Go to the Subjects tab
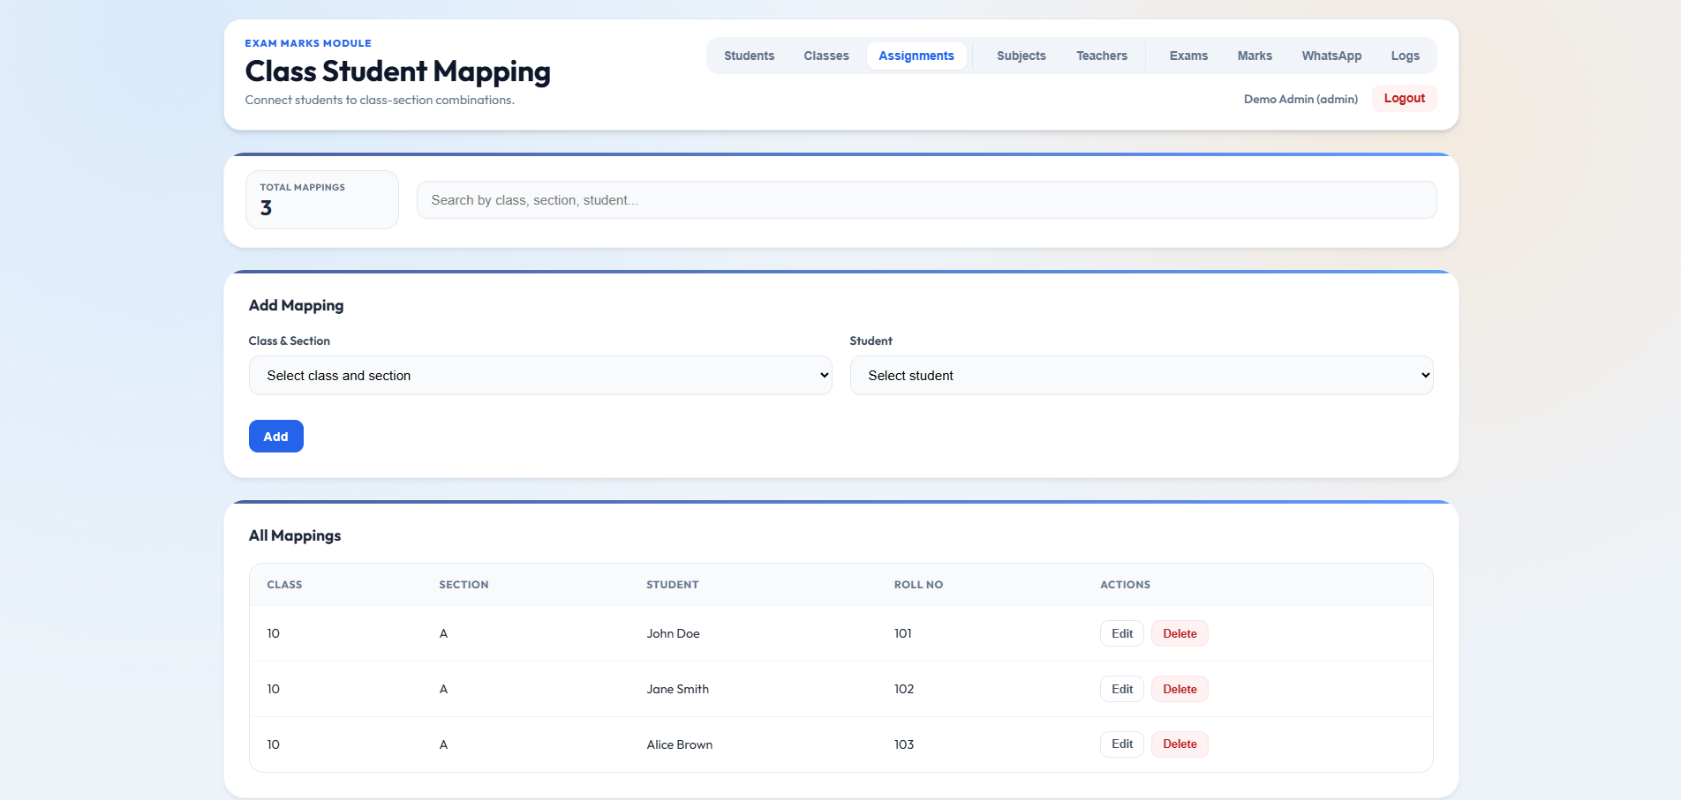 point(1021,56)
